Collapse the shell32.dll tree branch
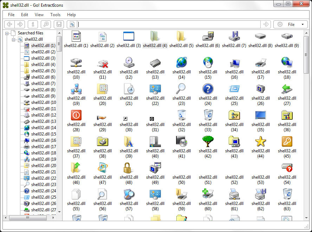Viewport: 312px width, 232px height. [14, 40]
